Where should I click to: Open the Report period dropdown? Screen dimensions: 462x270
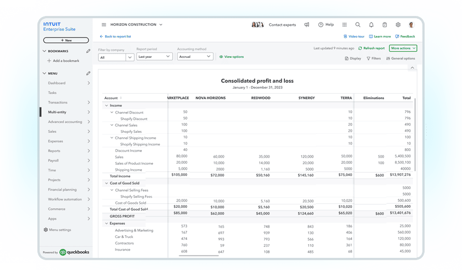tap(155, 56)
